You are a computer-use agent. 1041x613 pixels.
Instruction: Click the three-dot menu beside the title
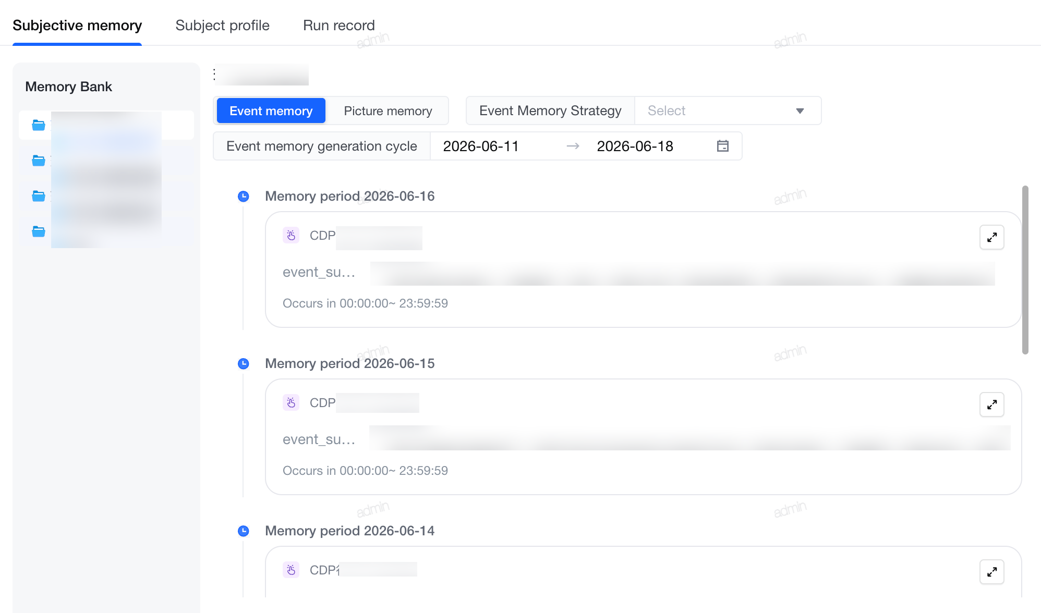pos(214,75)
